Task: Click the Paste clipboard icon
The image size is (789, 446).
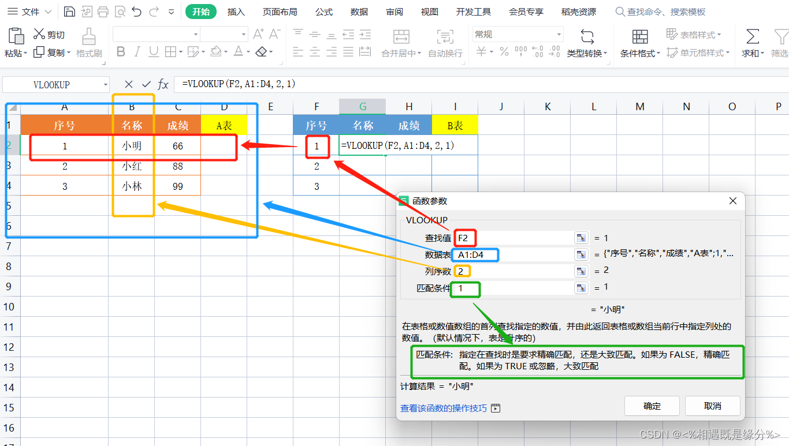Action: [x=16, y=36]
